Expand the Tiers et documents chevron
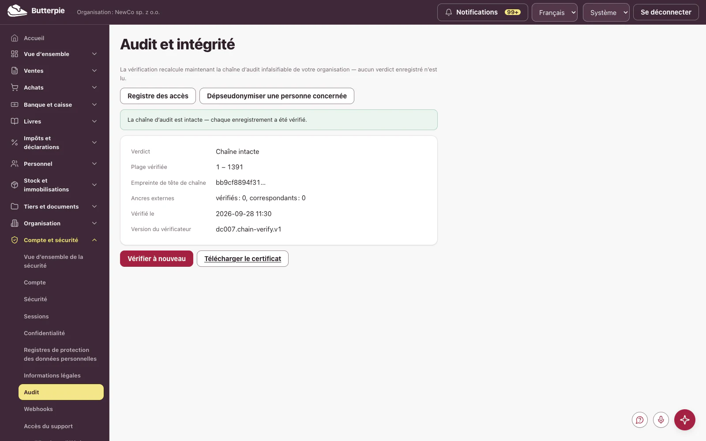This screenshot has height=441, width=706. tap(94, 206)
